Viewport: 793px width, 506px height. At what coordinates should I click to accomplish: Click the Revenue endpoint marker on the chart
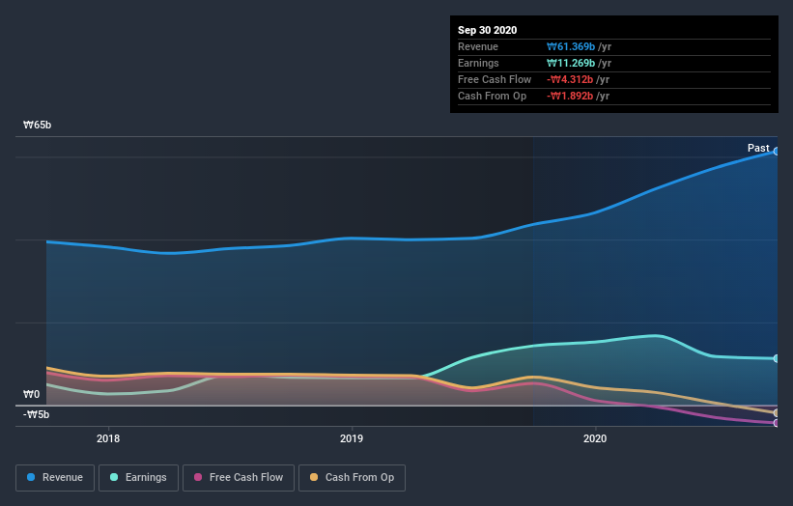click(x=777, y=152)
